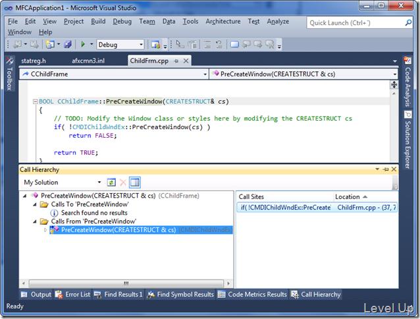Open the Debug menu

tap(122, 22)
